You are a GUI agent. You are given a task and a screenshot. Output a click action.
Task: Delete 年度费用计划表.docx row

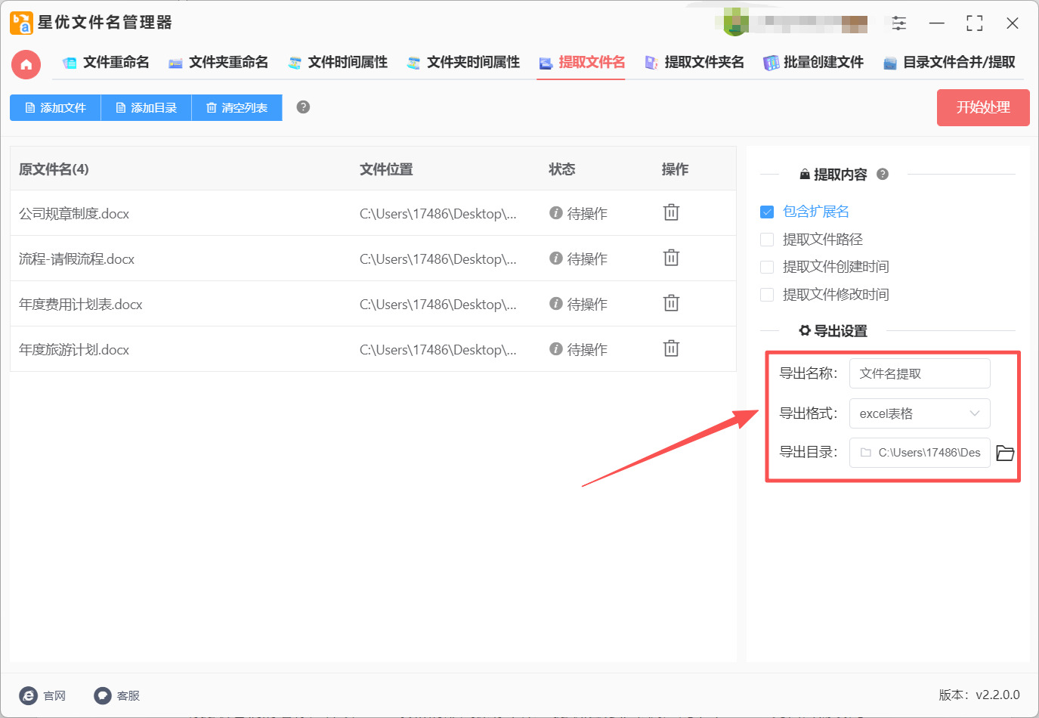tap(671, 303)
